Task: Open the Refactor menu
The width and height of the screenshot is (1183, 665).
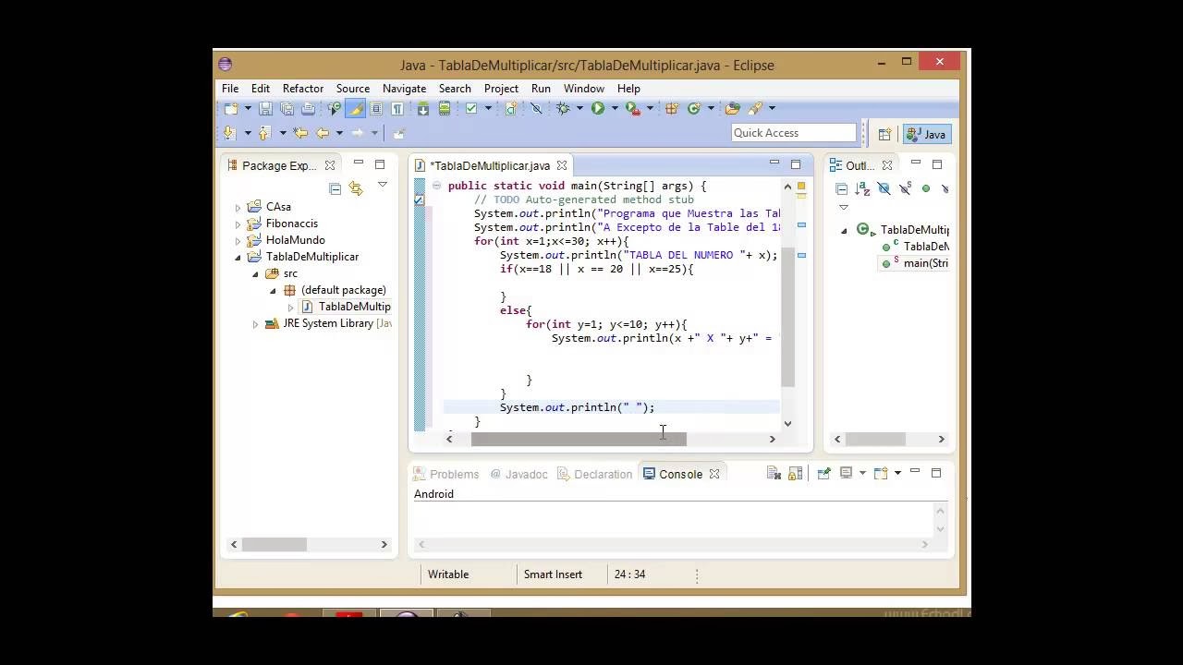Action: pos(303,89)
